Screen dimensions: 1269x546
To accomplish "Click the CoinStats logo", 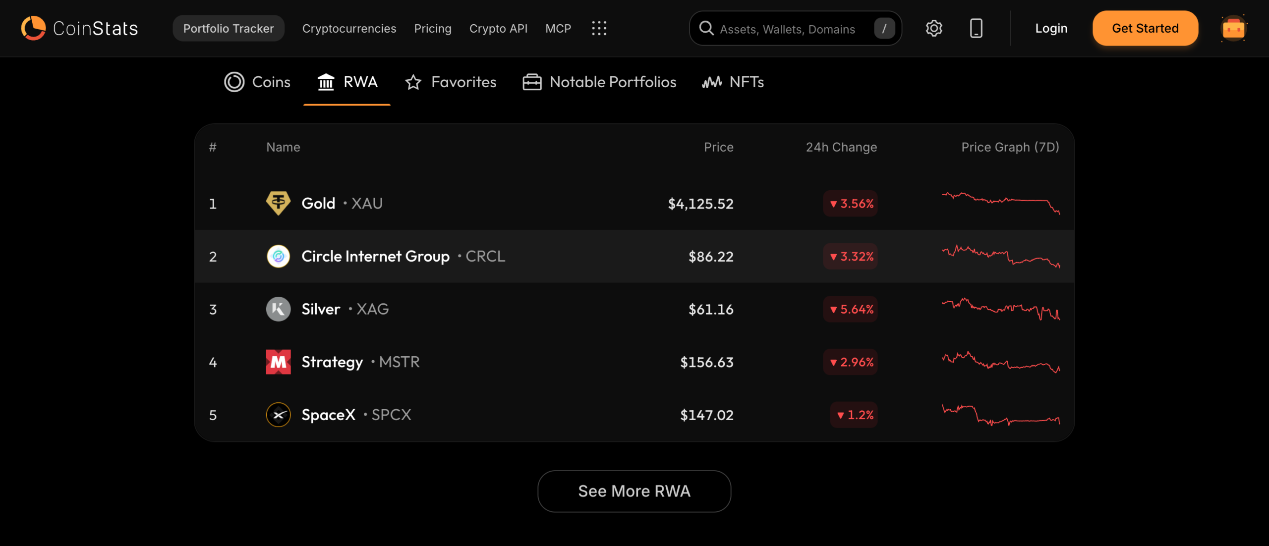I will click(79, 28).
